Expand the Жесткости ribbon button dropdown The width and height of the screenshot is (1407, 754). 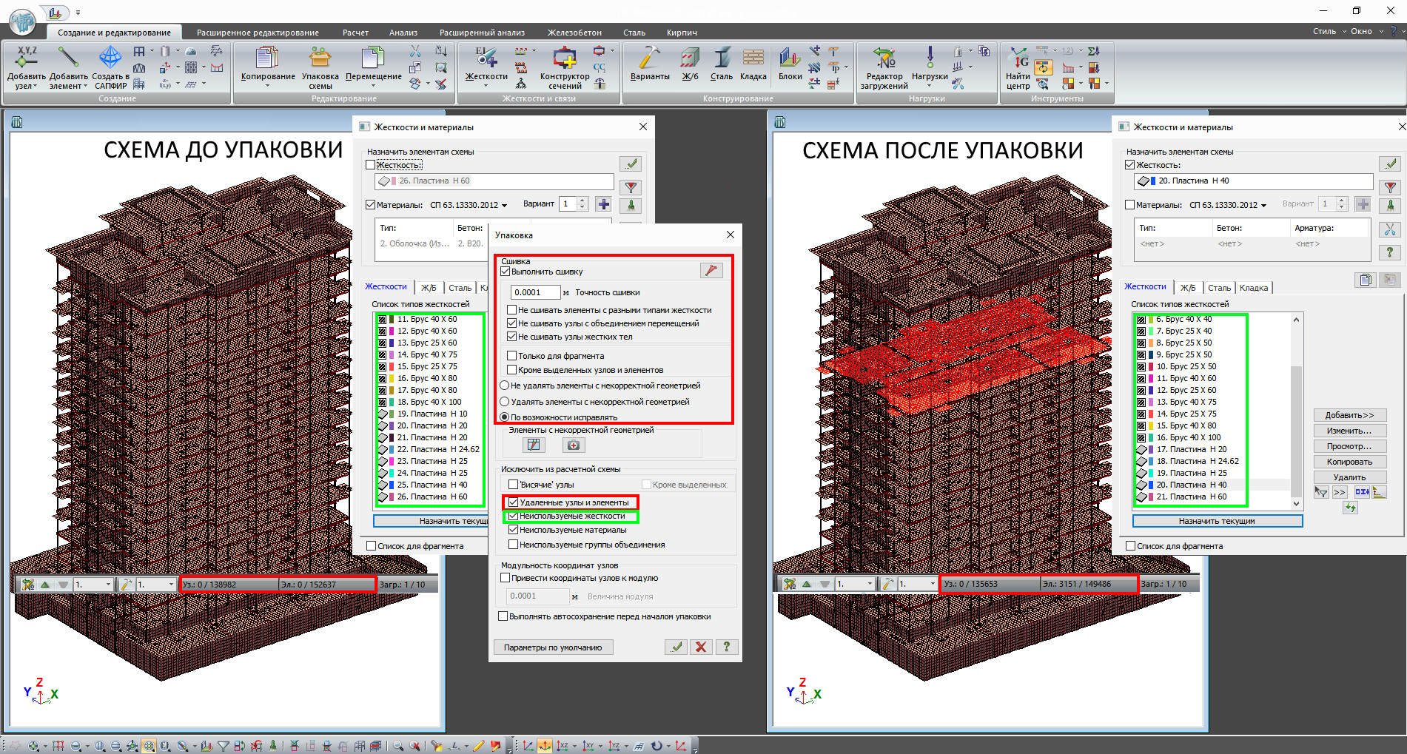486,85
